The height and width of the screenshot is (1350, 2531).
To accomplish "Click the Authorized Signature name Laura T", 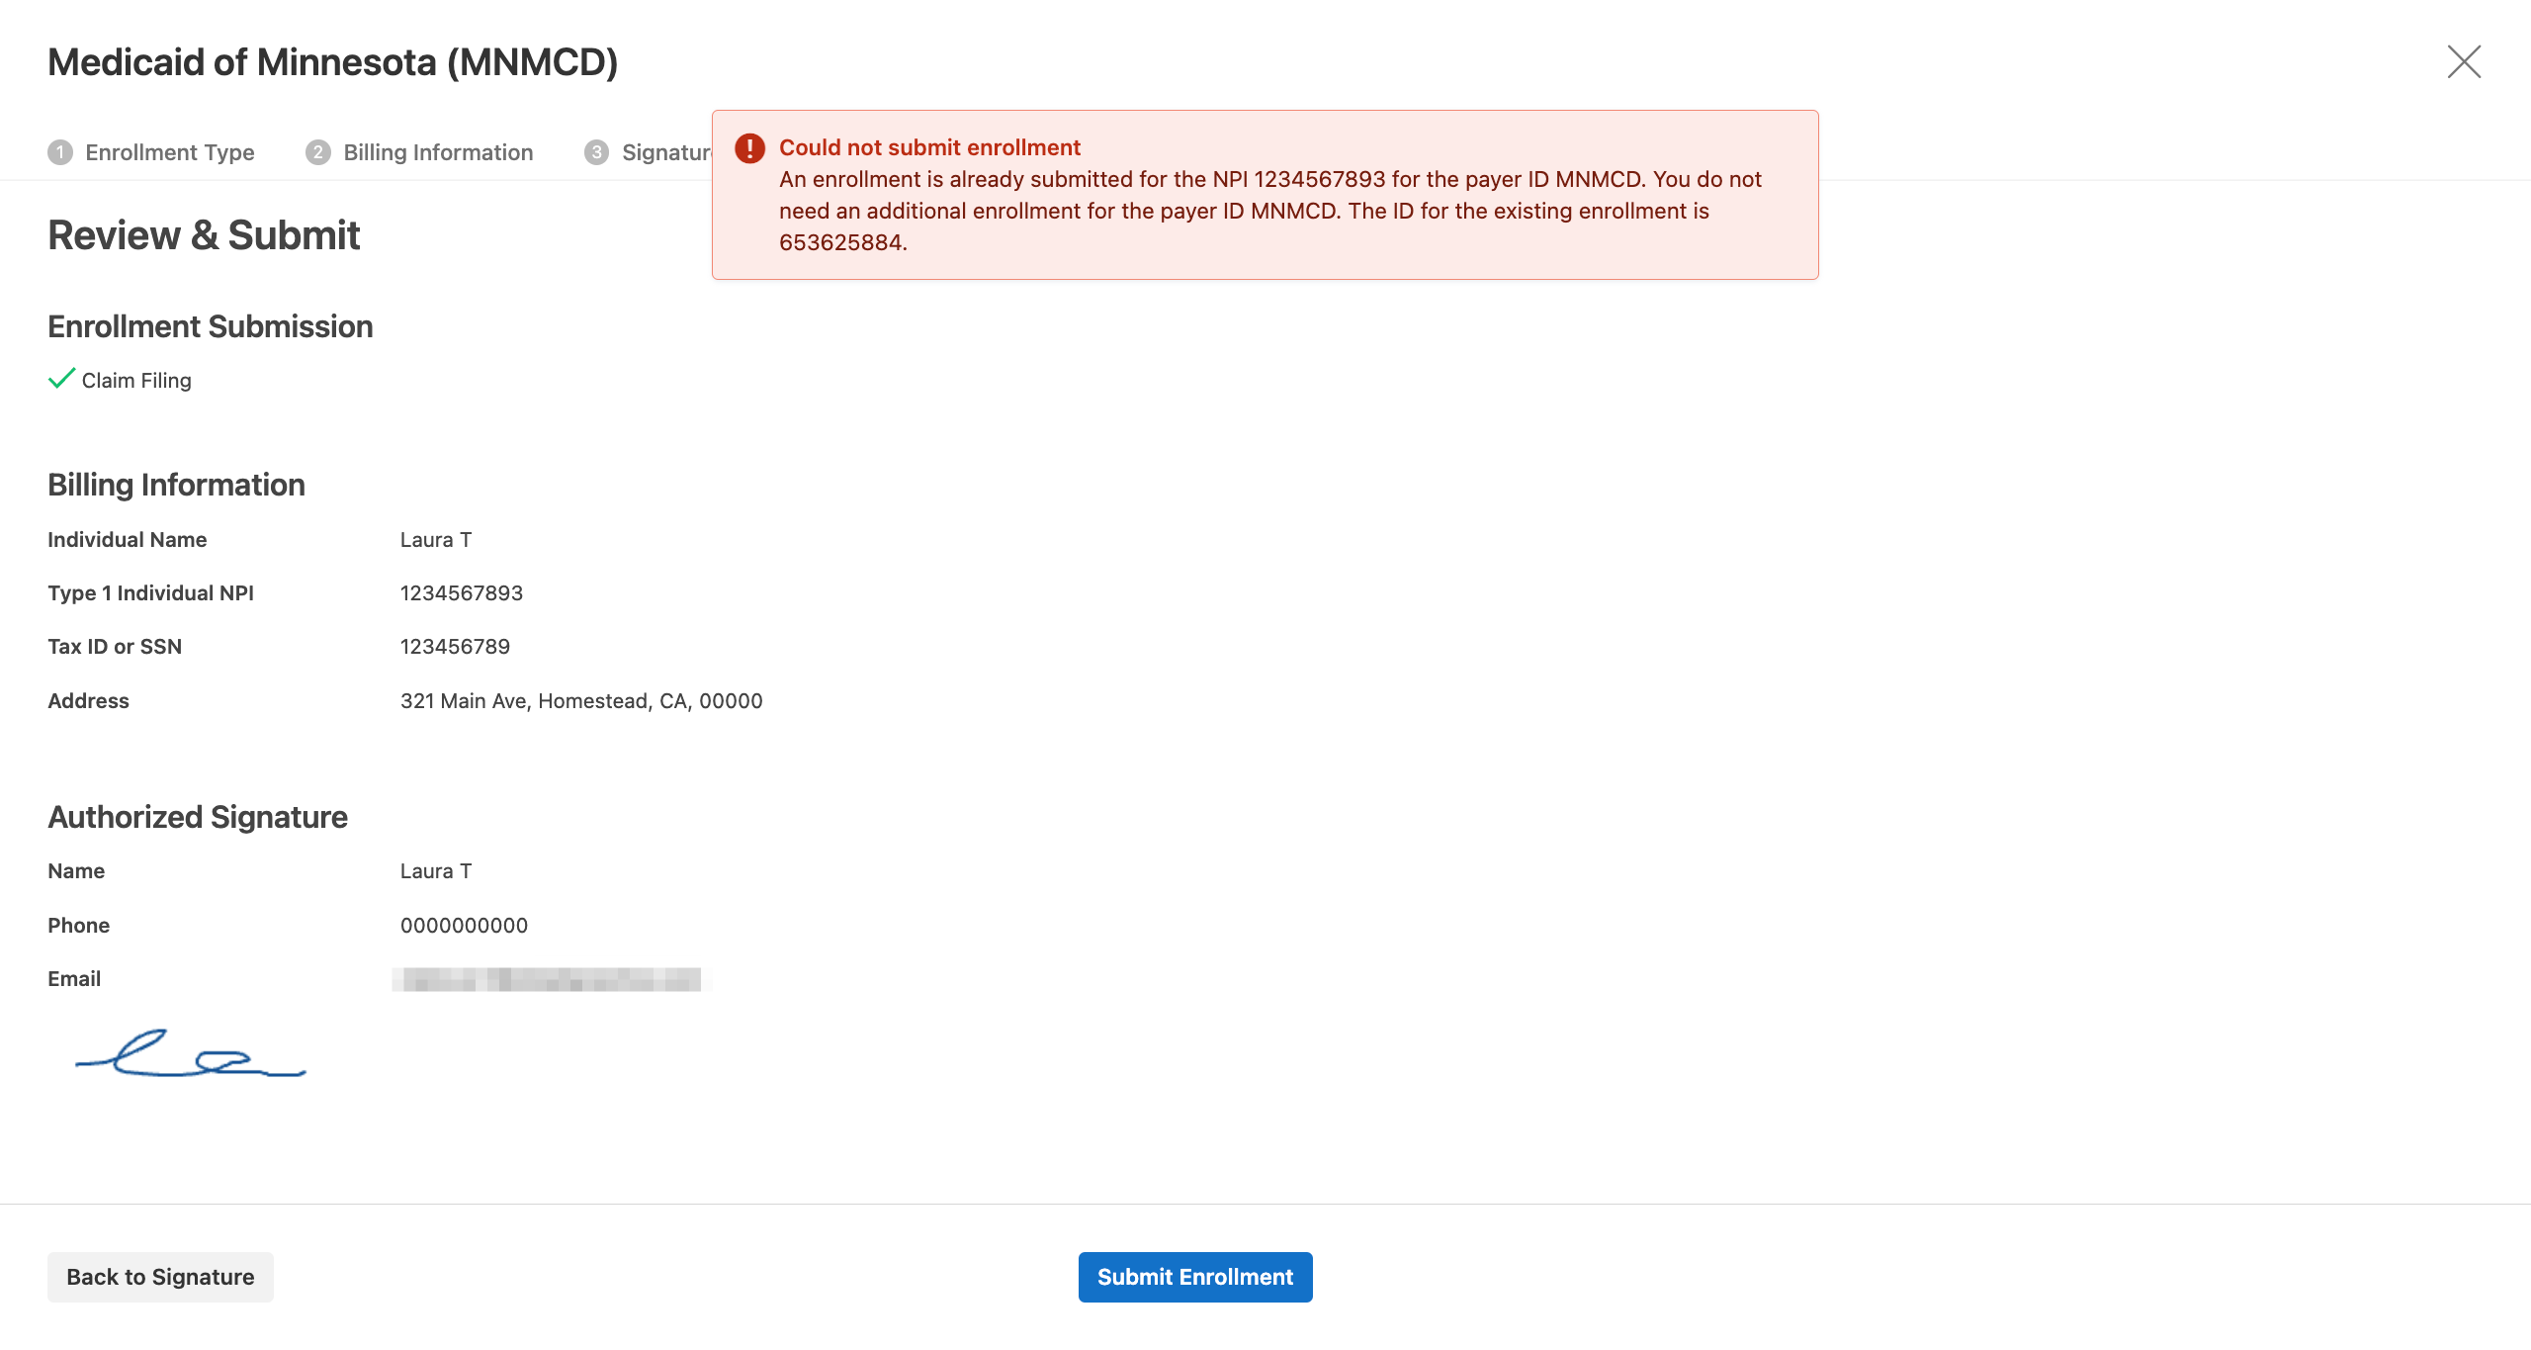I will (436, 871).
